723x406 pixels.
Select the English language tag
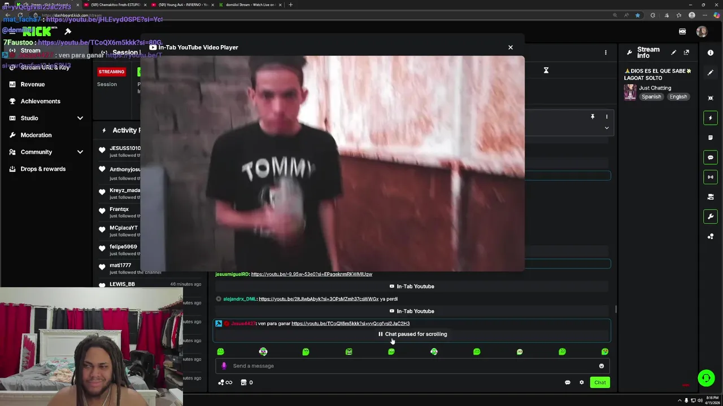pos(678,97)
